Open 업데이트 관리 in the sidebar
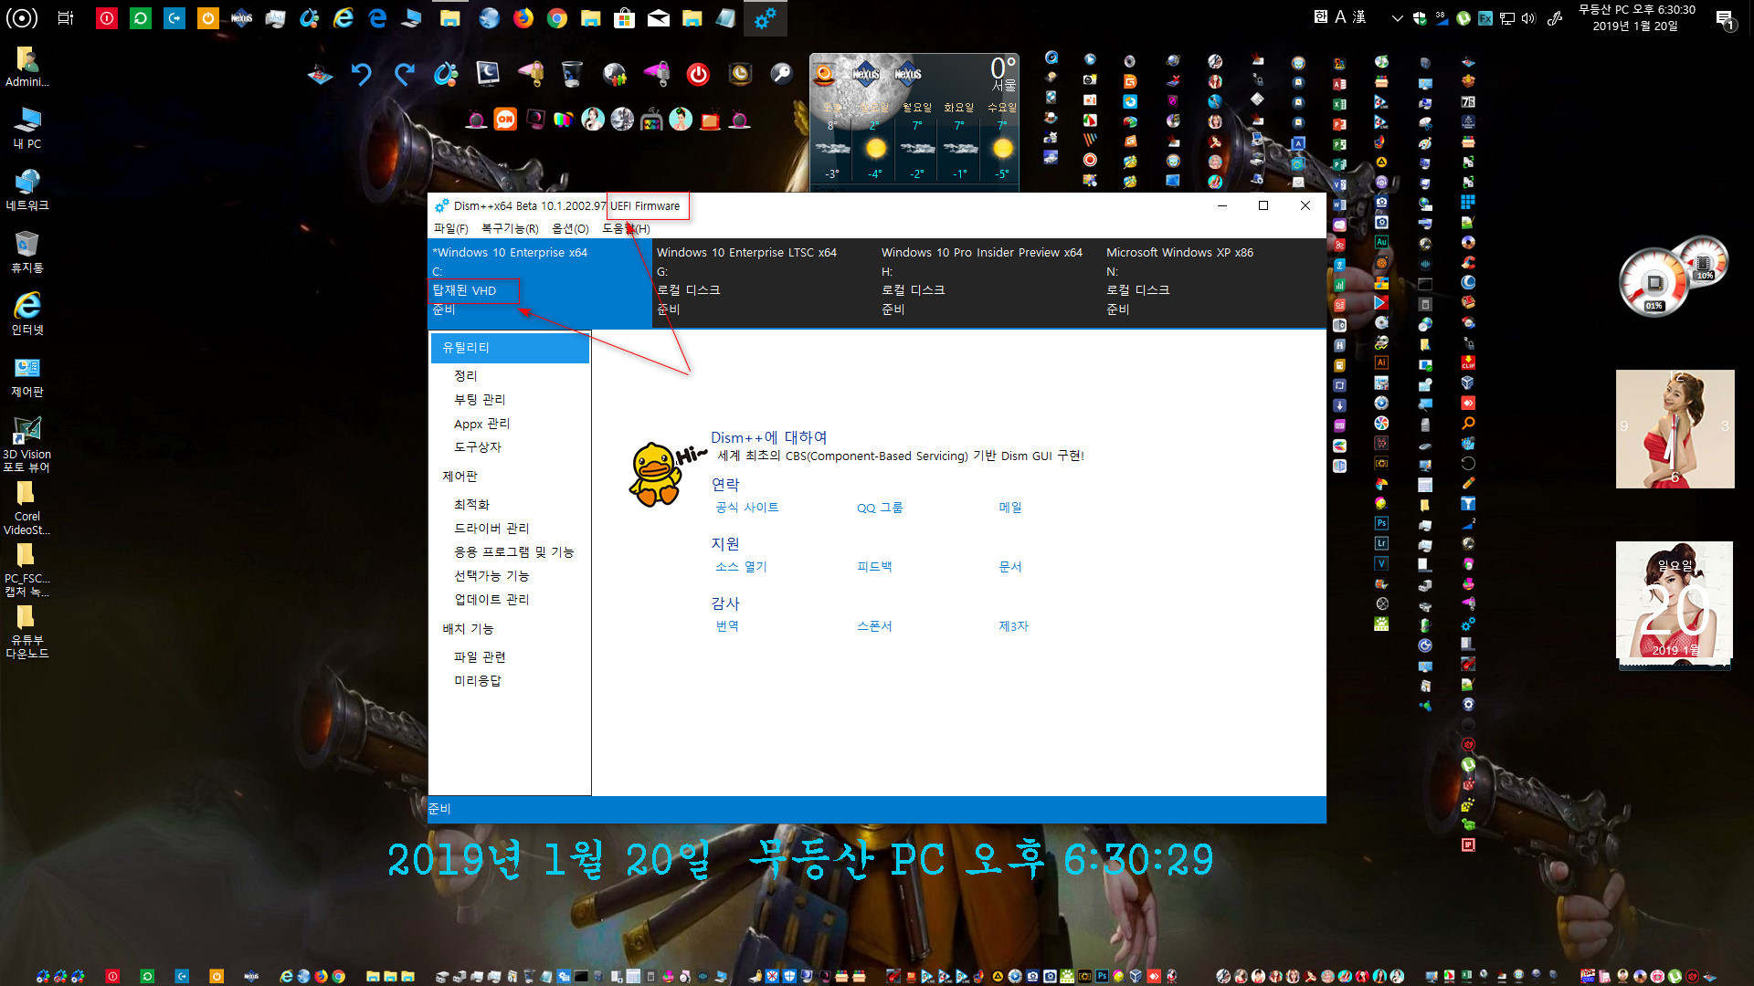 click(x=491, y=600)
